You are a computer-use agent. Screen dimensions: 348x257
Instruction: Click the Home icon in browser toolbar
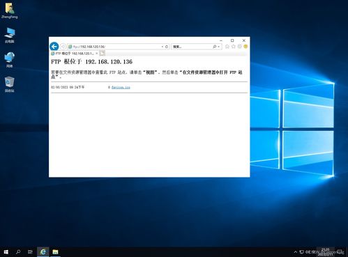click(x=227, y=47)
